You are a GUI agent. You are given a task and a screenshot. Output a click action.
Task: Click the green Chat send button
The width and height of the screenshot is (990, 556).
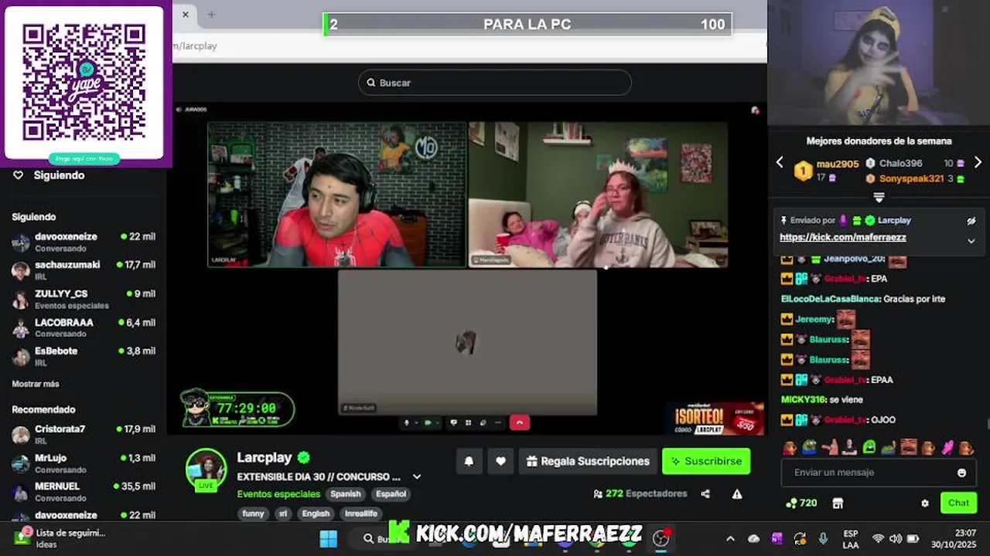958,503
